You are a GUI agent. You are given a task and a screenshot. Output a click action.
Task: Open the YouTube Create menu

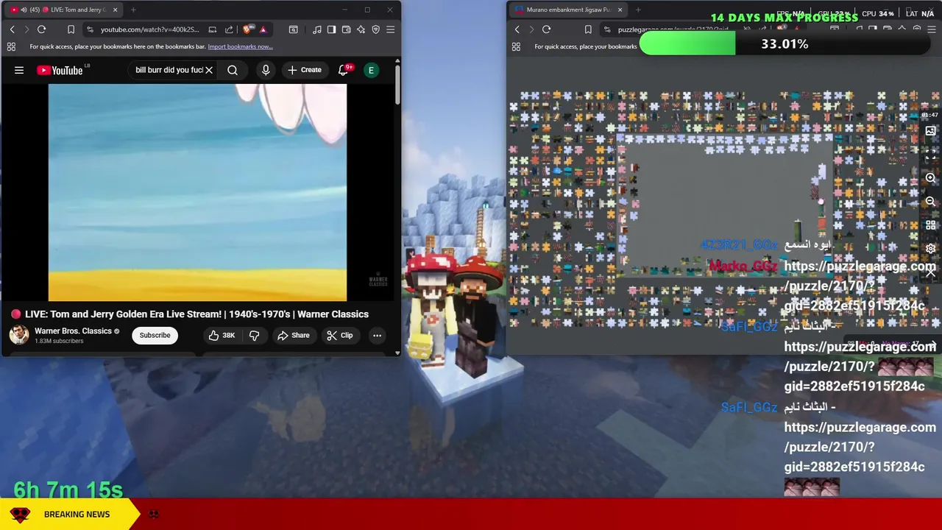pos(305,70)
